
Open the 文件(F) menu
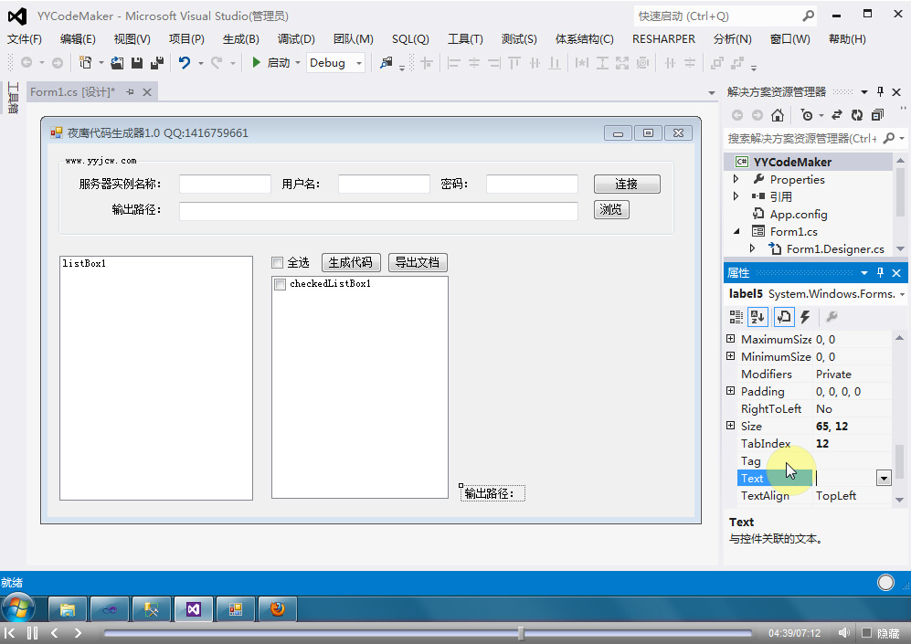(x=25, y=39)
